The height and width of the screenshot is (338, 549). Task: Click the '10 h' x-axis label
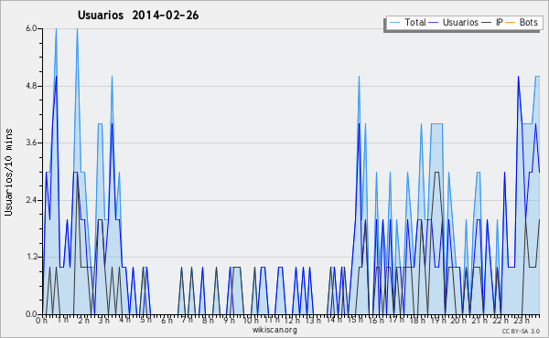[251, 320]
